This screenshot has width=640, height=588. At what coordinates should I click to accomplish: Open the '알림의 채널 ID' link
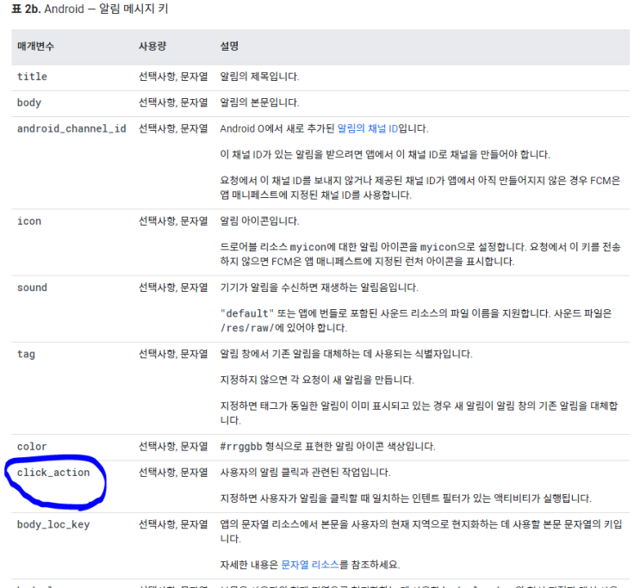coord(367,128)
